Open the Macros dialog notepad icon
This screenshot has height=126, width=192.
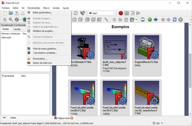tap(133, 13)
